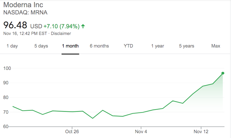Click the Nov 4 date axis label
Viewport: 231px width, 138px height.
[141, 131]
